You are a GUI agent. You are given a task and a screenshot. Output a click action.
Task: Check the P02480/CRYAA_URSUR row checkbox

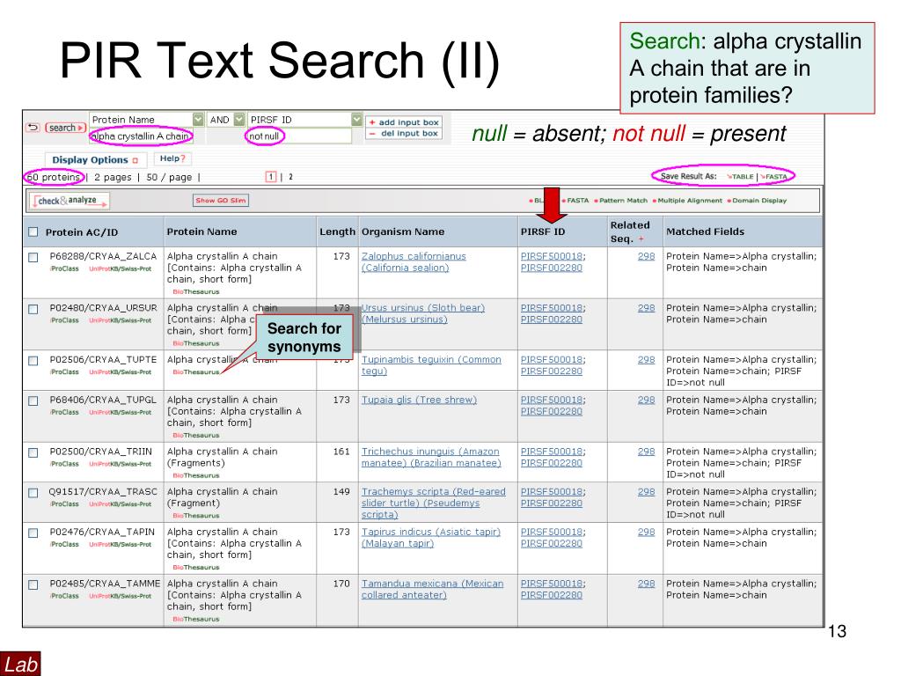33,309
